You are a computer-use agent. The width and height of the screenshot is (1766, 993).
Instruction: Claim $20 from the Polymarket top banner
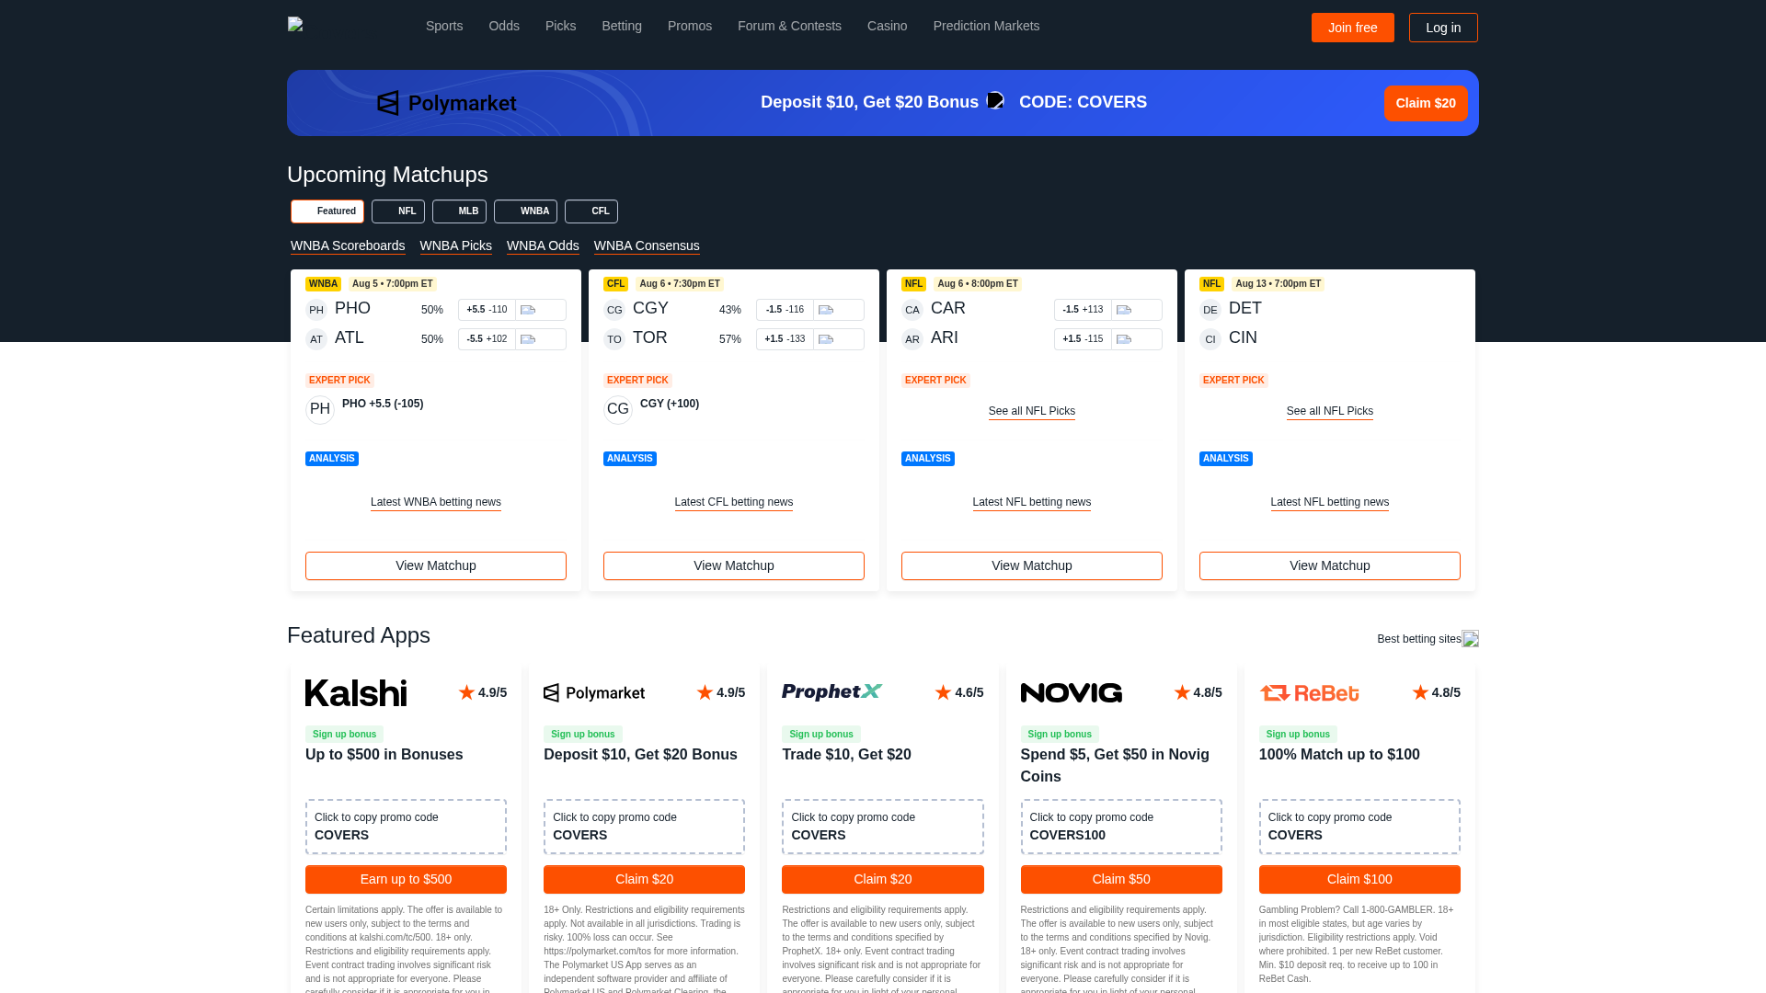tap(1426, 103)
